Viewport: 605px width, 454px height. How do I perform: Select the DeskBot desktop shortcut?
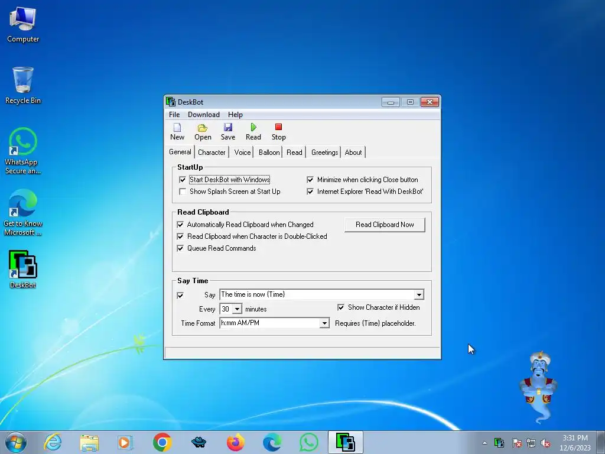pos(23,270)
